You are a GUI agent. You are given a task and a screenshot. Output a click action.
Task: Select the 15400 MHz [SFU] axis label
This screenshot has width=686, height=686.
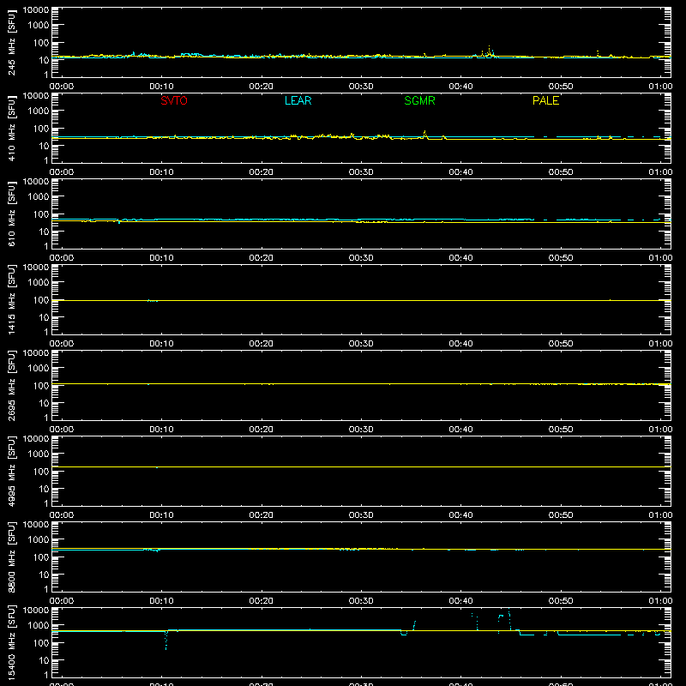tap(11, 642)
